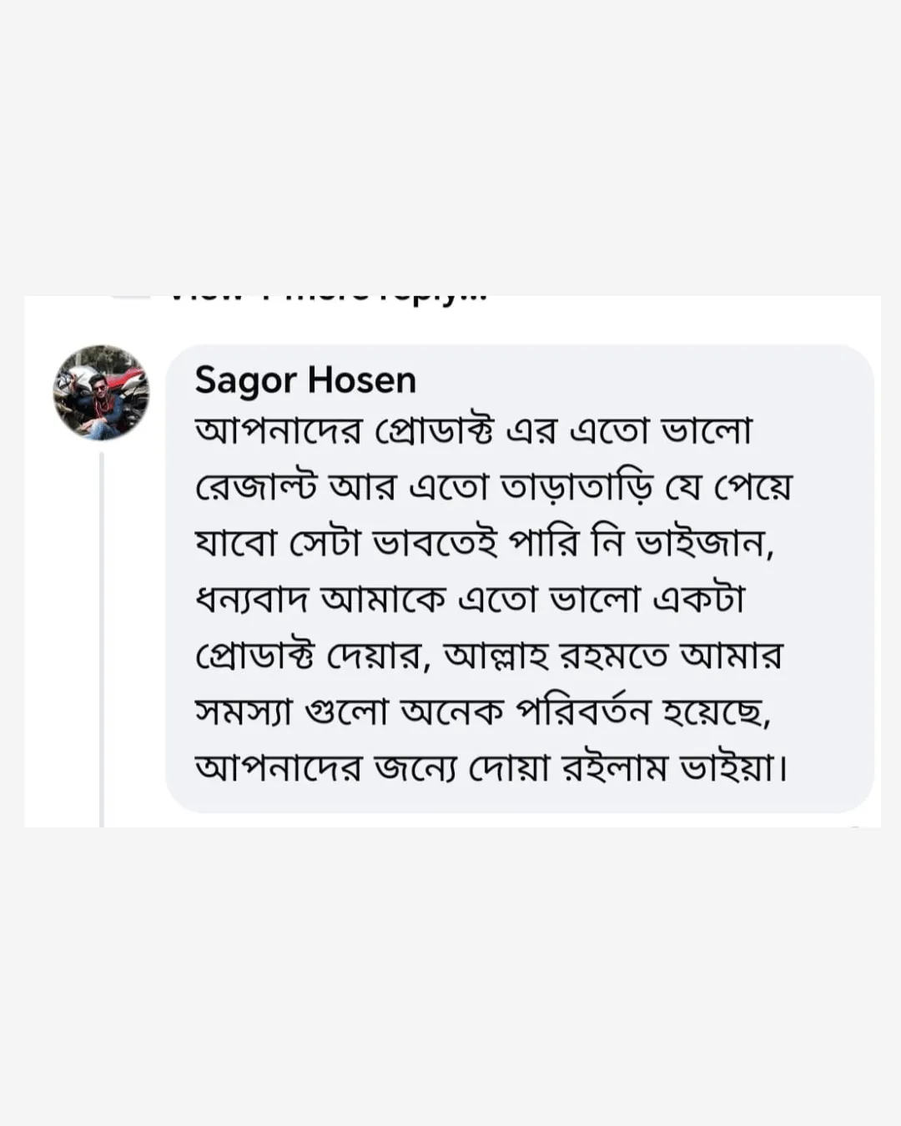Viewport: 901px width, 1126px height.
Task: Click the Sagor Hosen name link
Action: [305, 380]
